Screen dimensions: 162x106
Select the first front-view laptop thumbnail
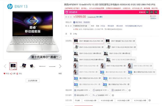tap(13, 66)
